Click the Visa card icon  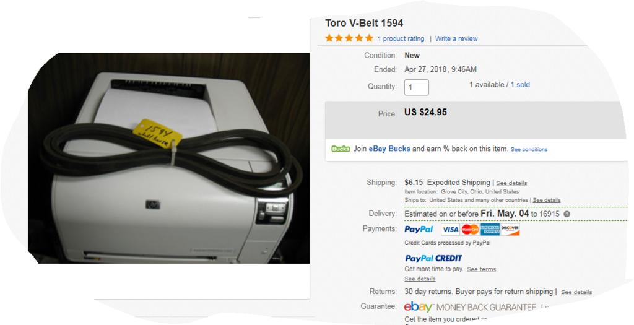450,230
